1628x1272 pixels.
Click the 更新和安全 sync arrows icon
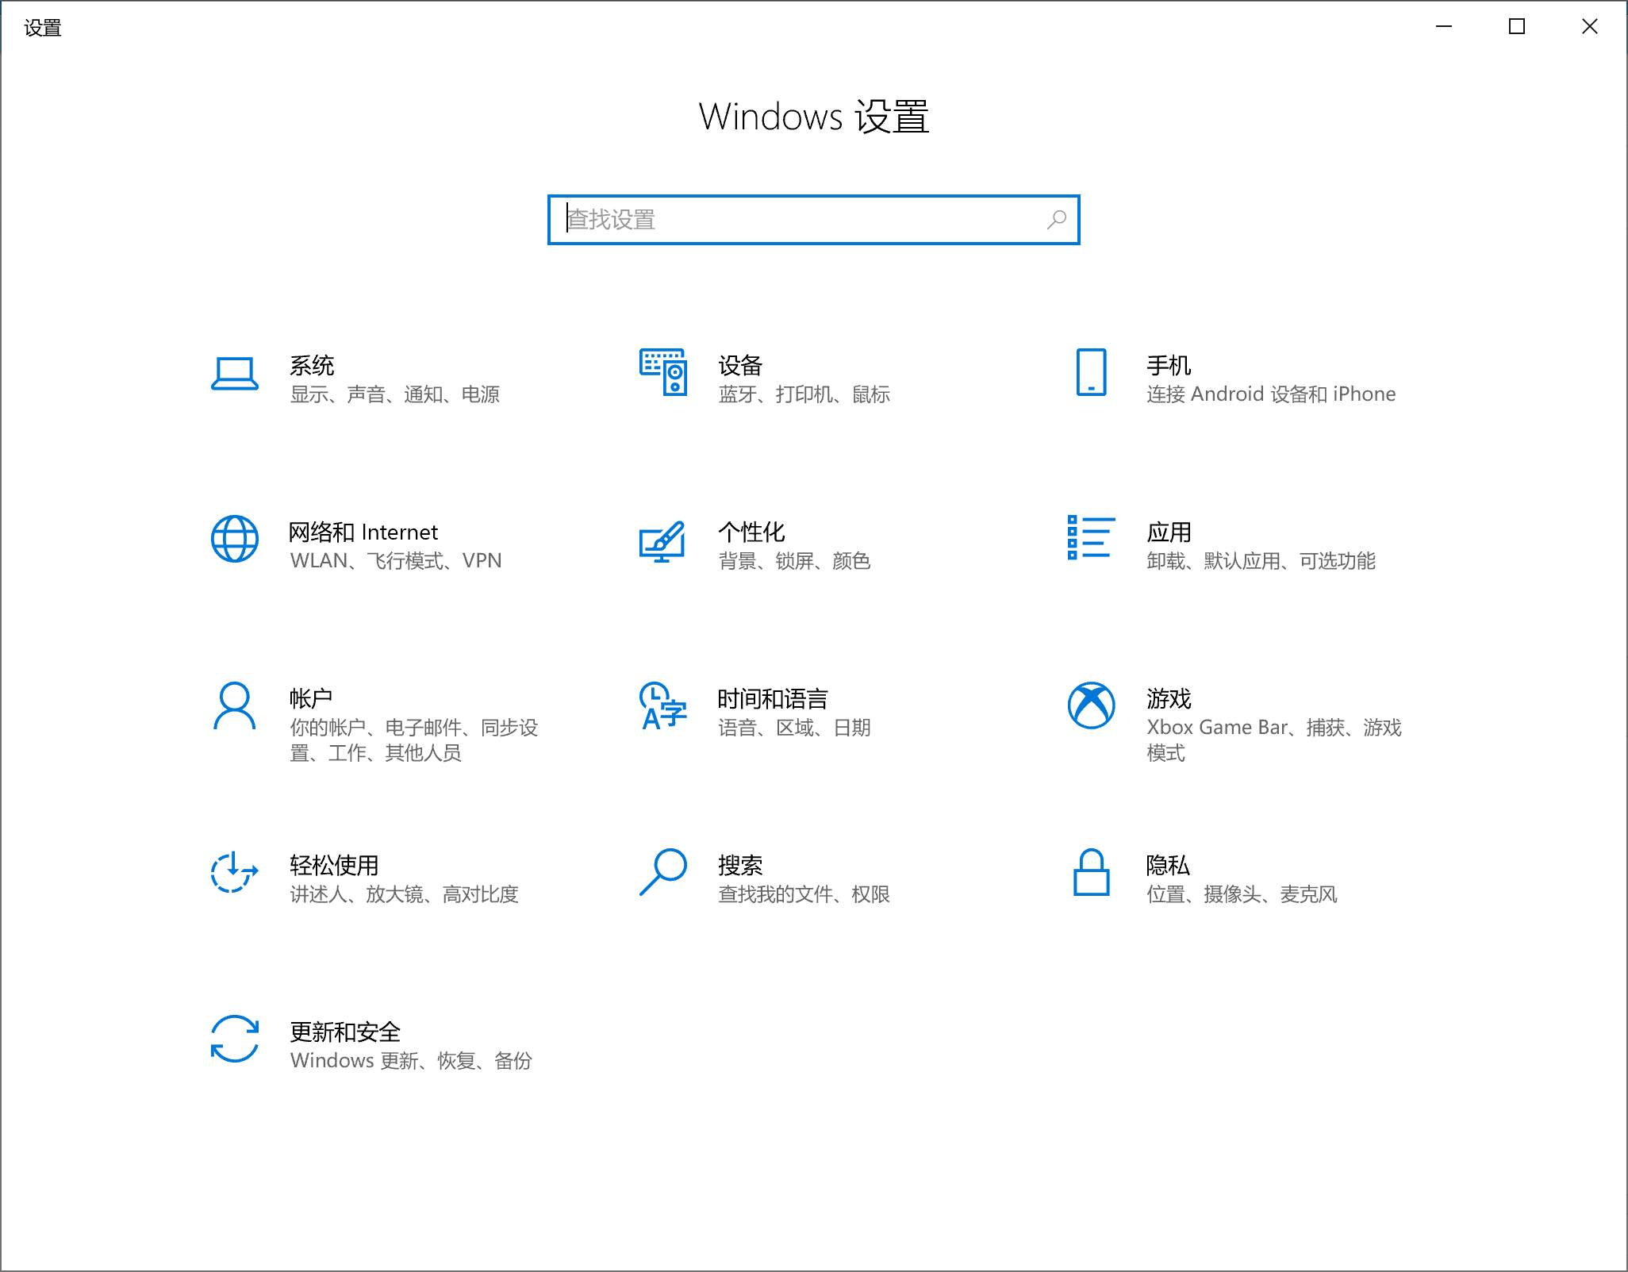(x=234, y=1039)
